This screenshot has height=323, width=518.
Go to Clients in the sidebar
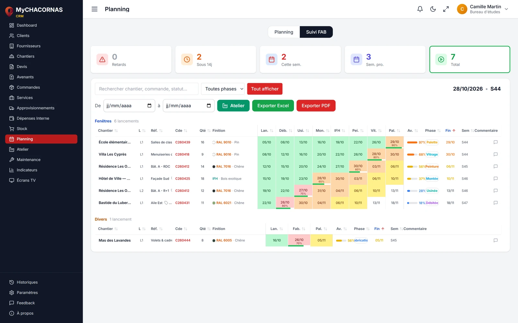41,36
